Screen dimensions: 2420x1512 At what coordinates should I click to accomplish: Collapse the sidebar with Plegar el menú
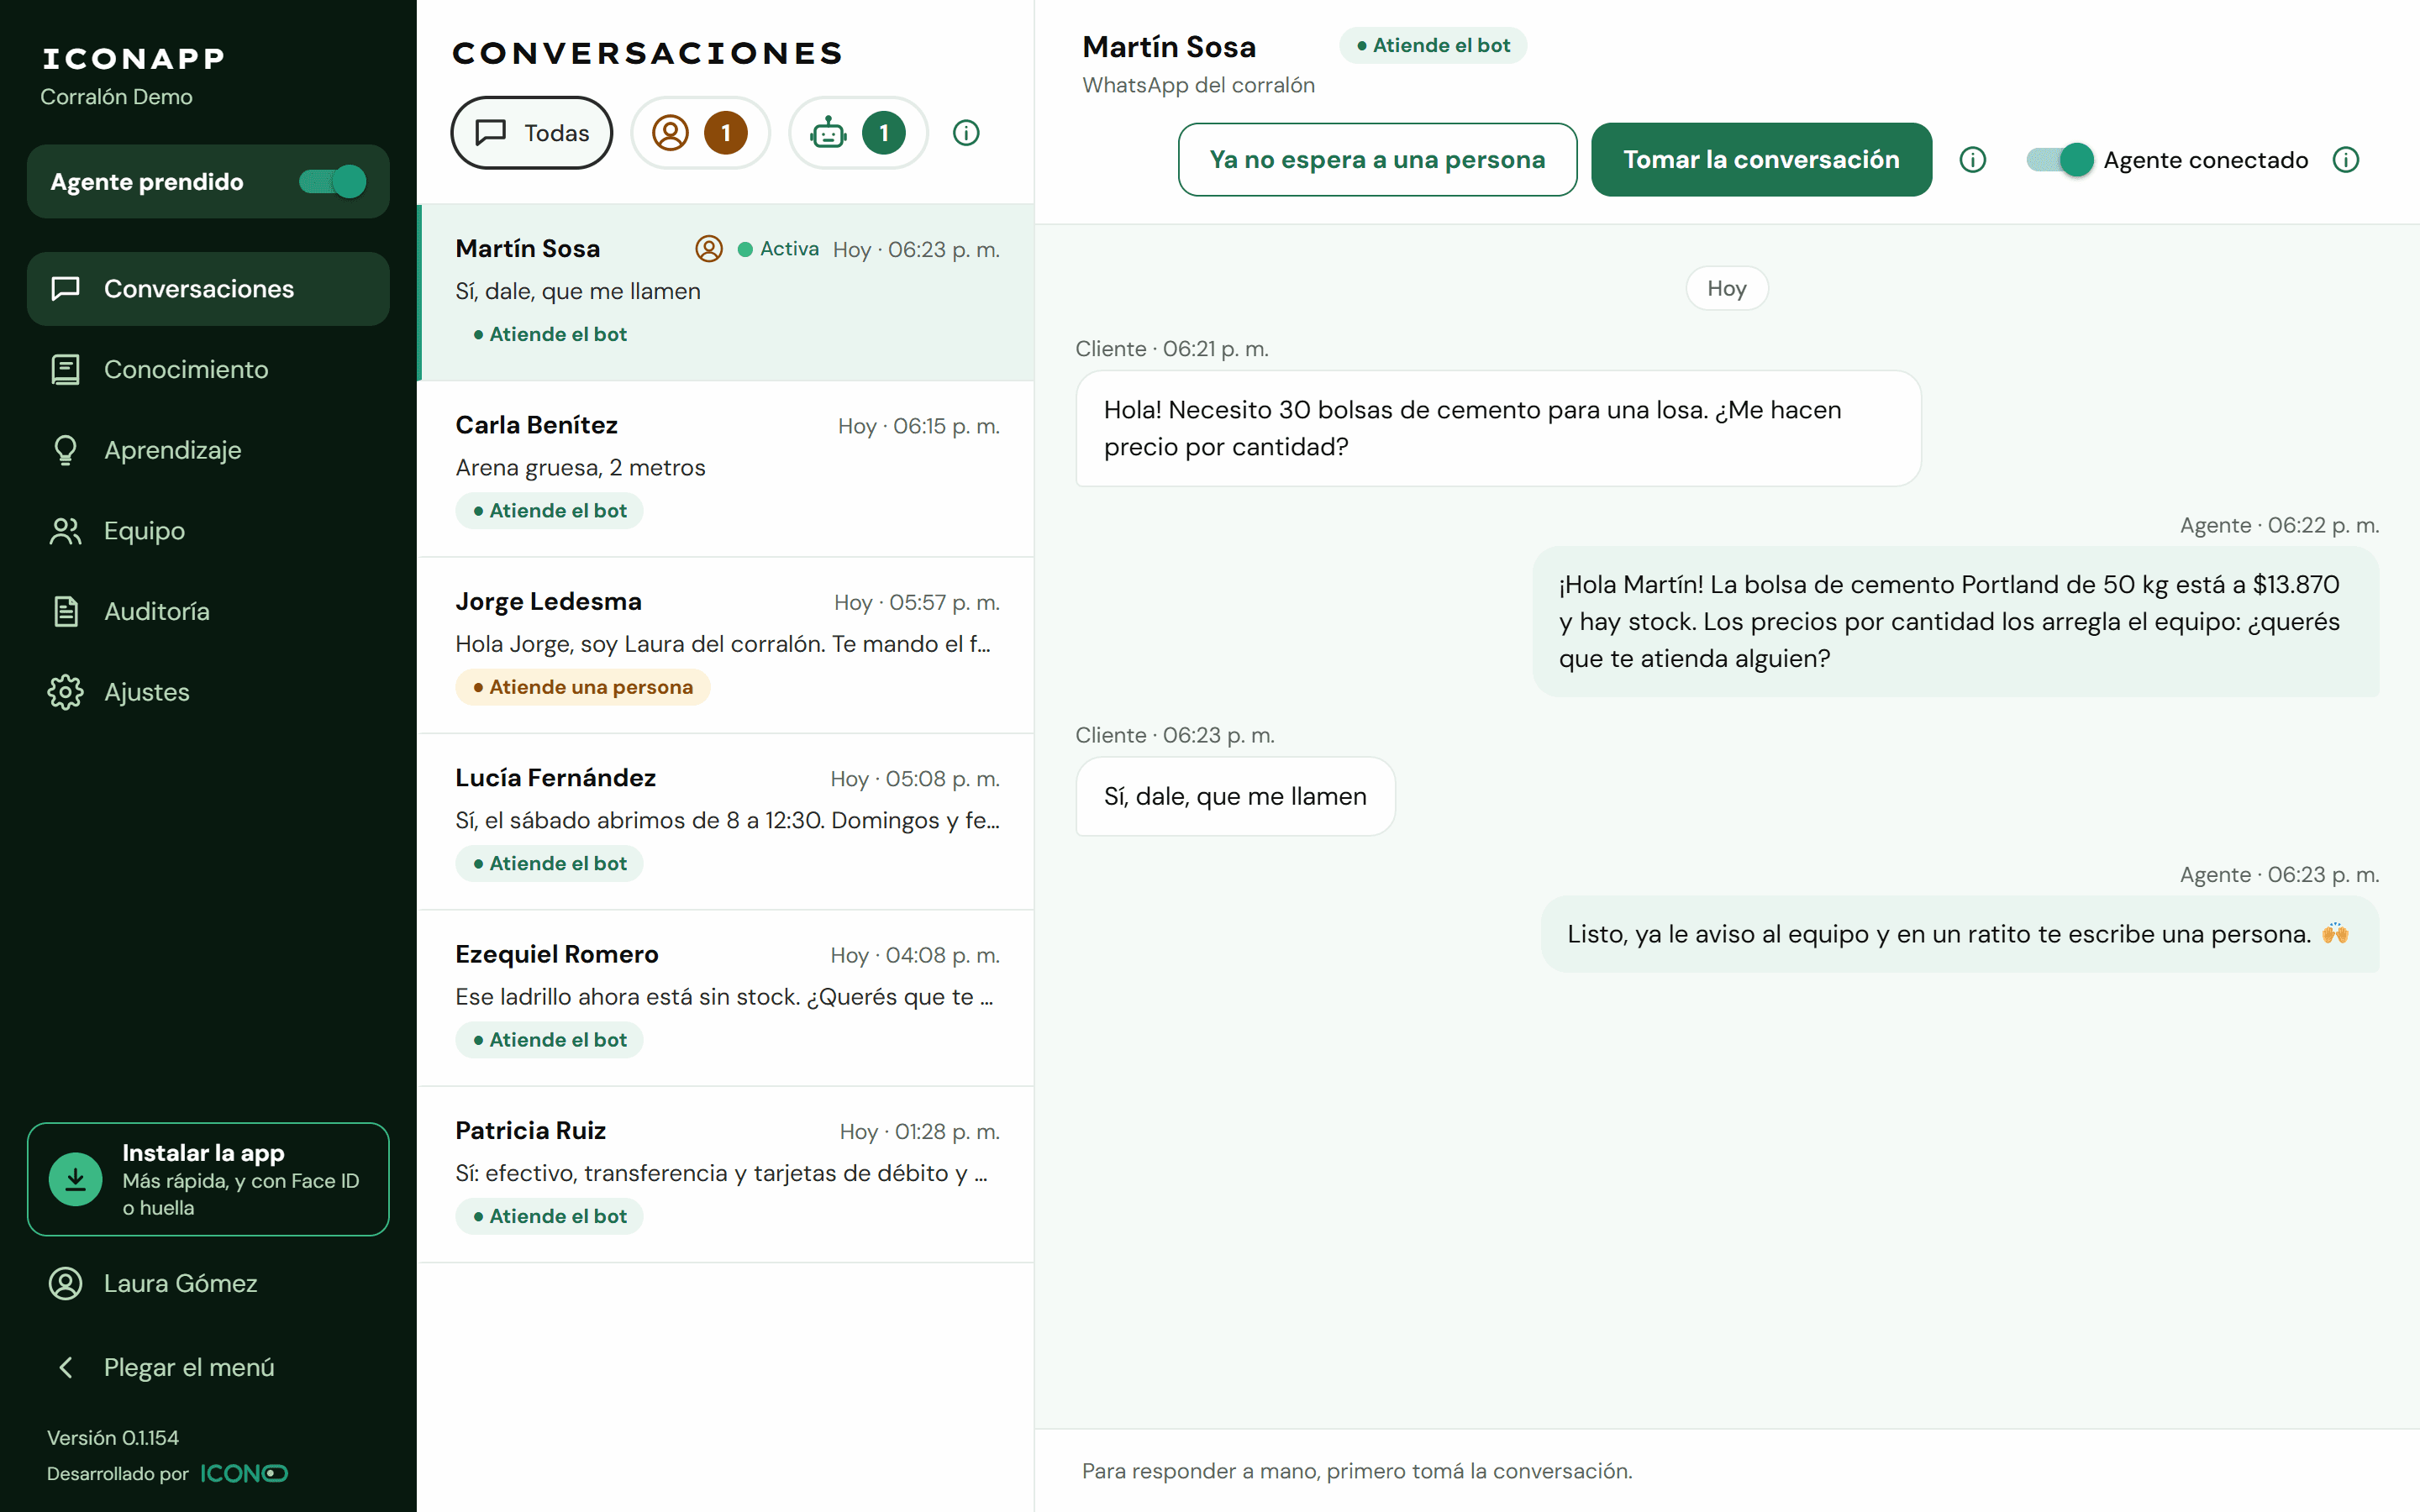(208, 1367)
